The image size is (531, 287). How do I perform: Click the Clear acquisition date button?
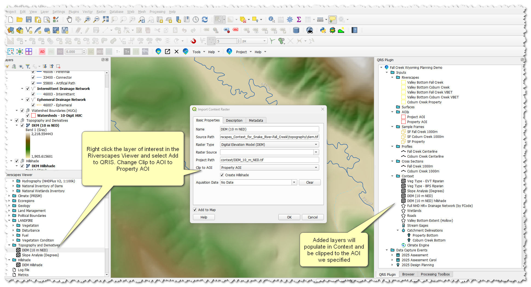pos(310,183)
